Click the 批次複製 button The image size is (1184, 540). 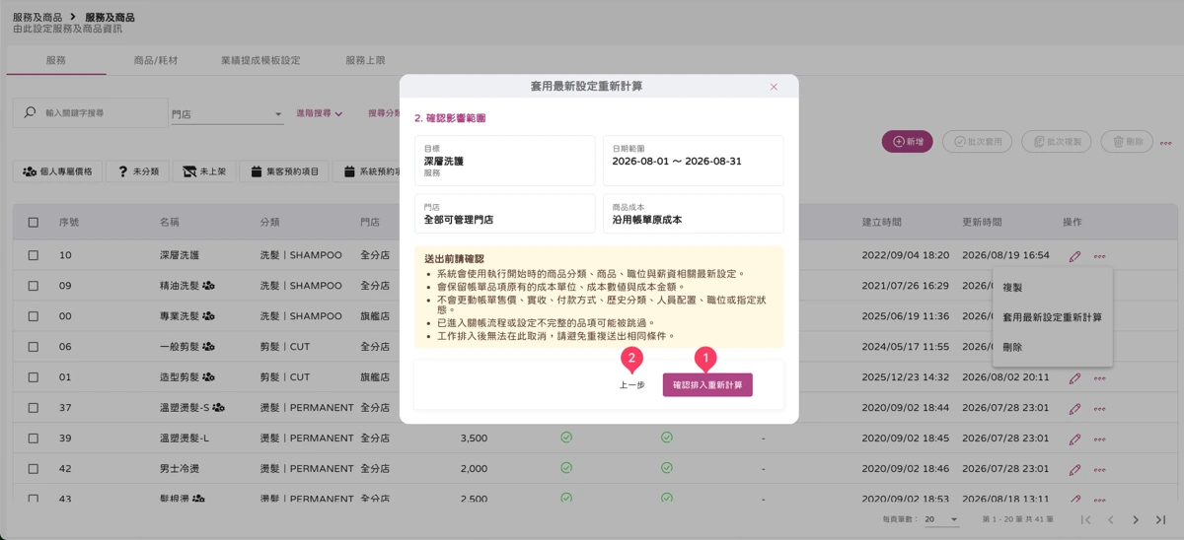point(1057,142)
